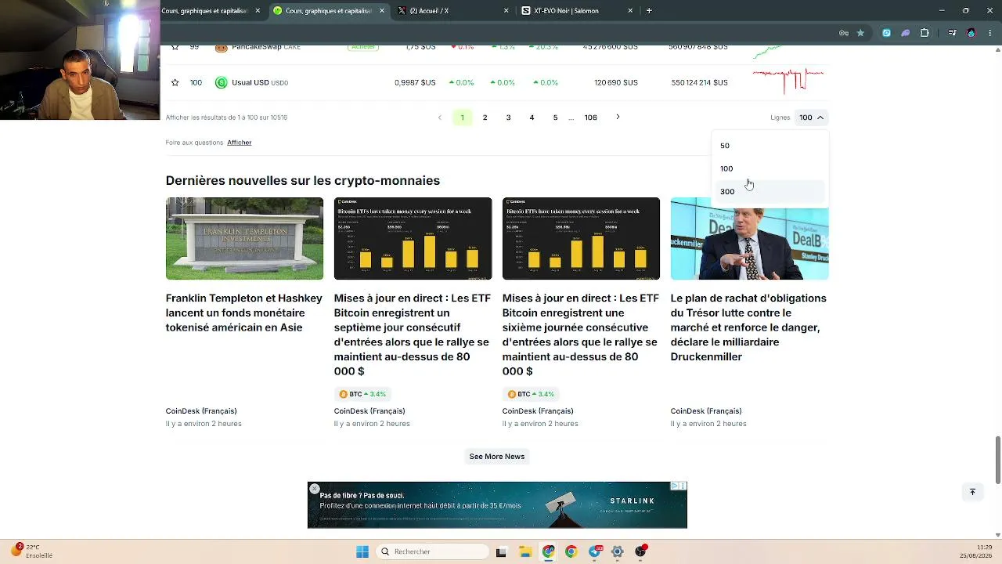Viewport: 1002px width, 564px height.
Task: Go to page 5 of results
Action: pyautogui.click(x=555, y=117)
